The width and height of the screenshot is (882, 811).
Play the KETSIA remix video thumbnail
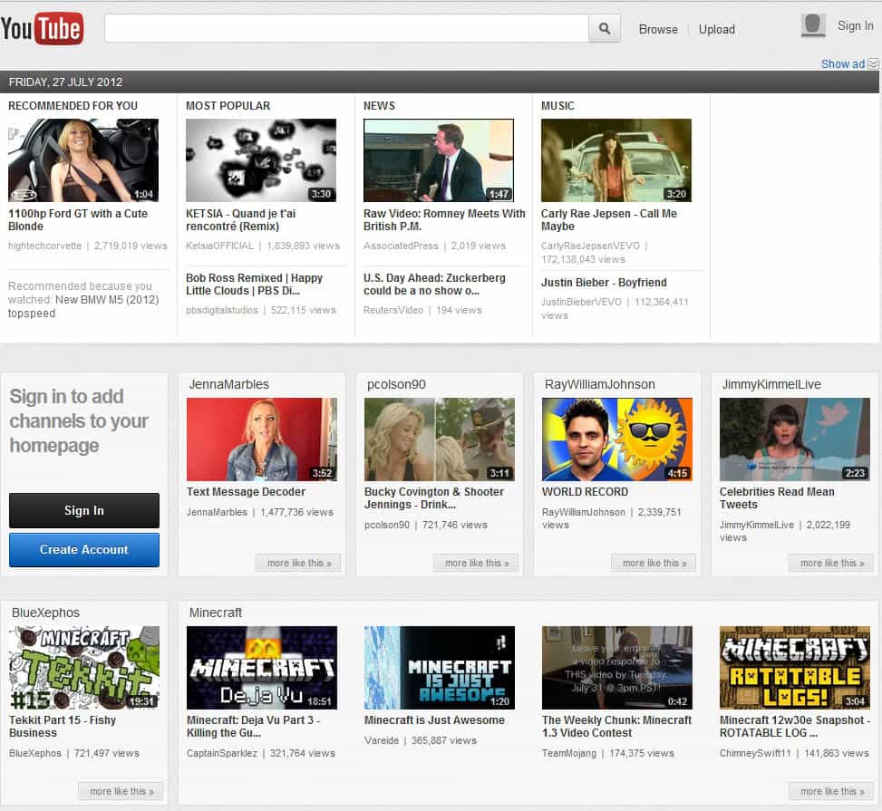(x=261, y=160)
